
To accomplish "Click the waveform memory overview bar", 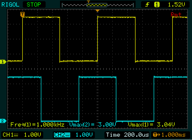I will (98, 5).
